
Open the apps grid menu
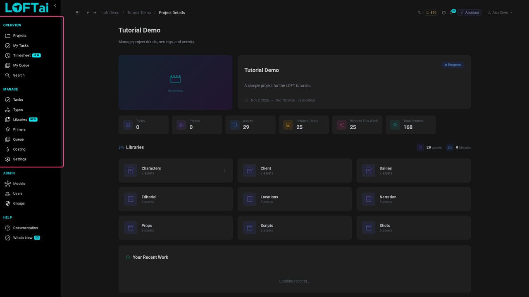78,13
